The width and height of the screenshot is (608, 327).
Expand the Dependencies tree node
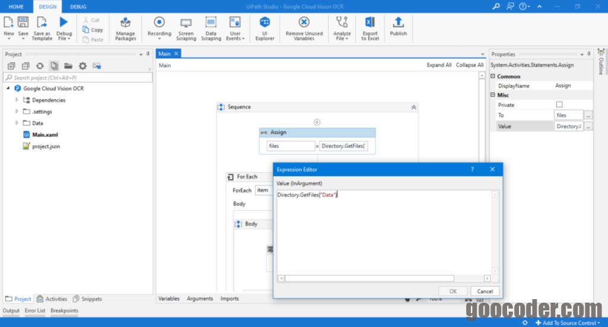pyautogui.click(x=17, y=100)
